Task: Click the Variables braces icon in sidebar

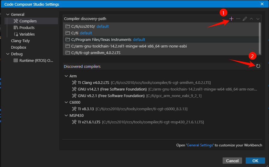Action: [16, 34]
